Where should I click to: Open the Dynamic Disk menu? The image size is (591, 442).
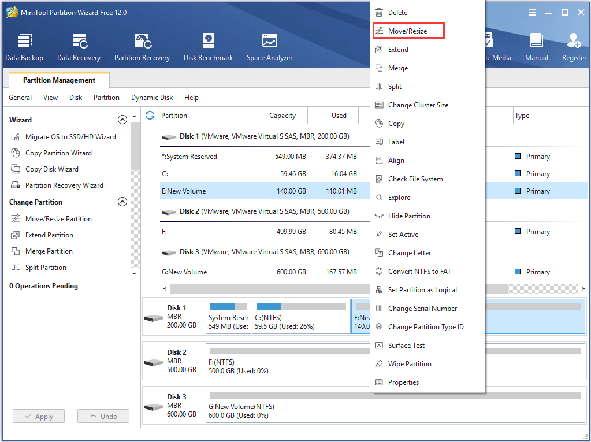pos(152,98)
